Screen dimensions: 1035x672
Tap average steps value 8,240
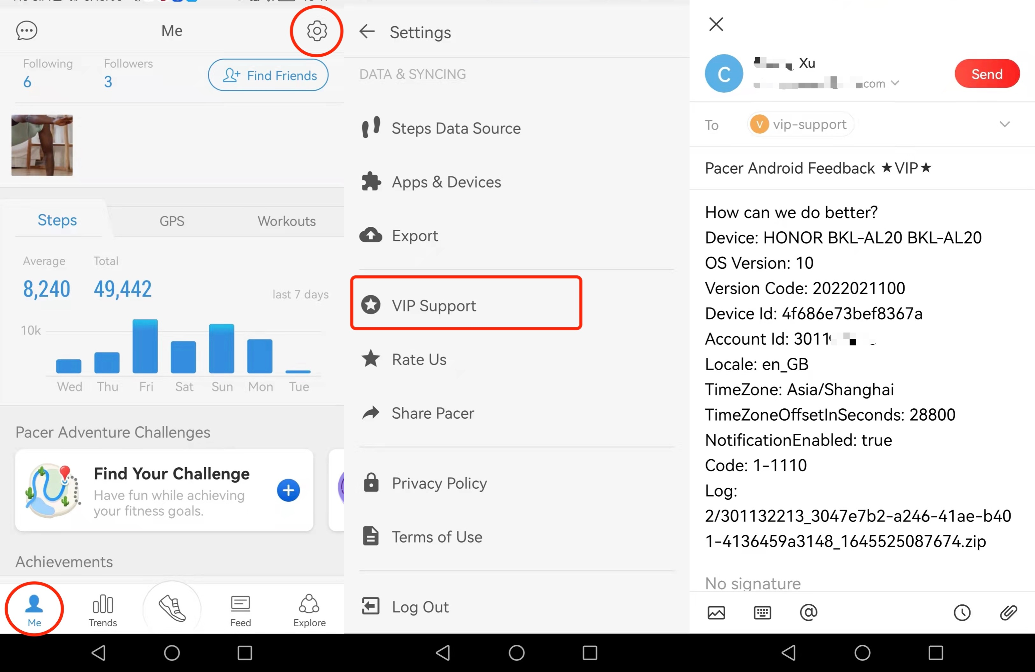tap(46, 289)
